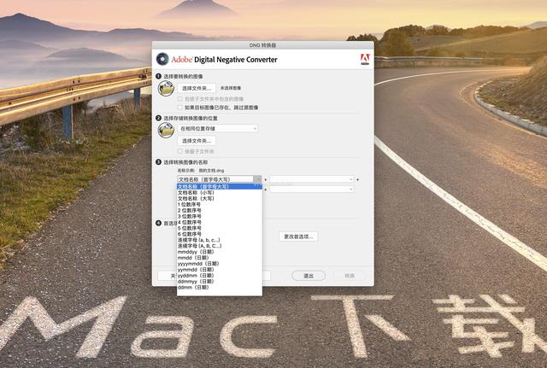Image resolution: width=547 pixels, height=368 pixels.
Task: Click the DNG Converter lens logo icon
Action: (162, 59)
